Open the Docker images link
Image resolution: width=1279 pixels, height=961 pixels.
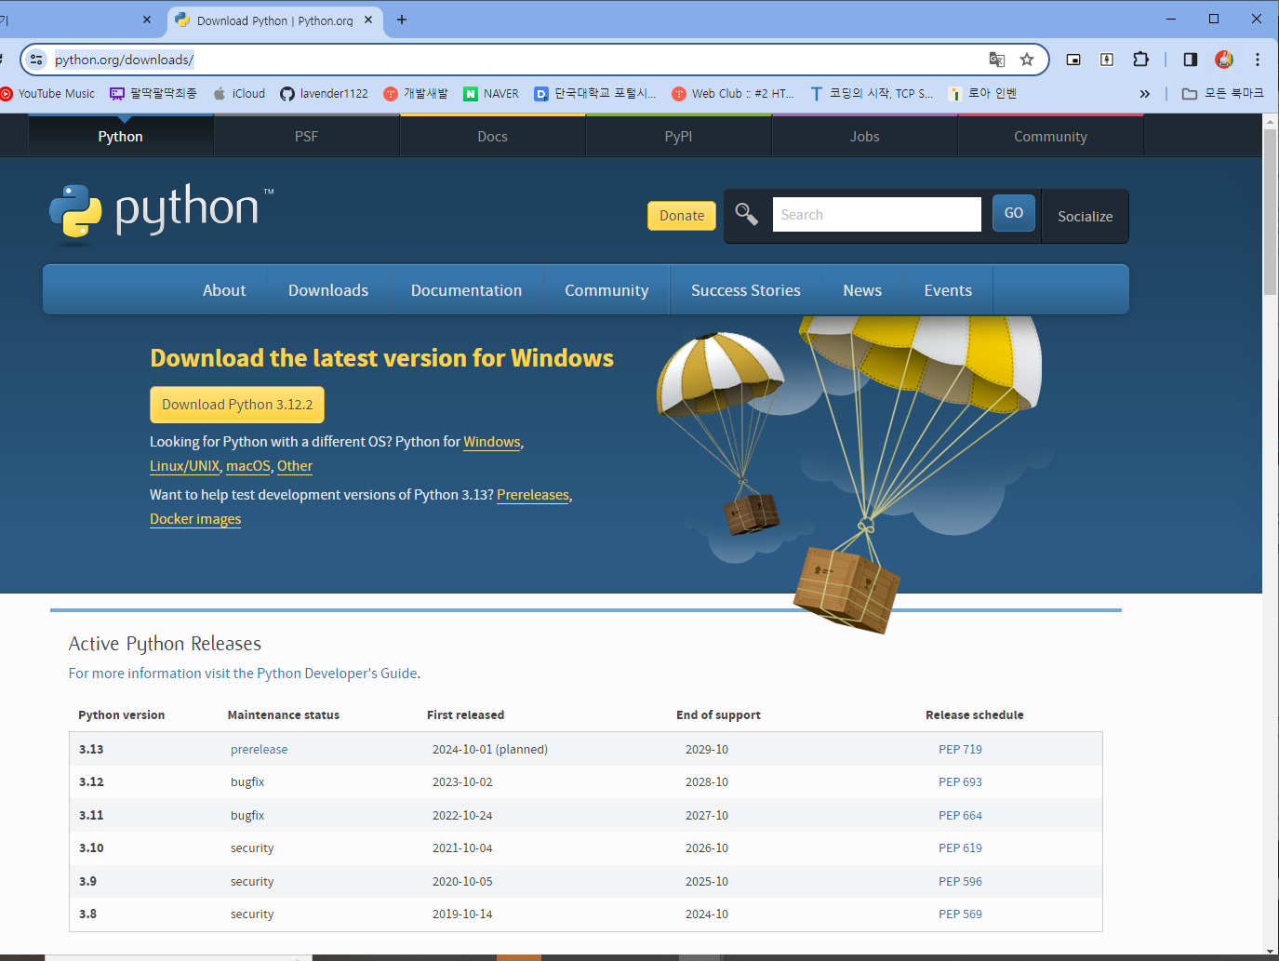click(195, 519)
